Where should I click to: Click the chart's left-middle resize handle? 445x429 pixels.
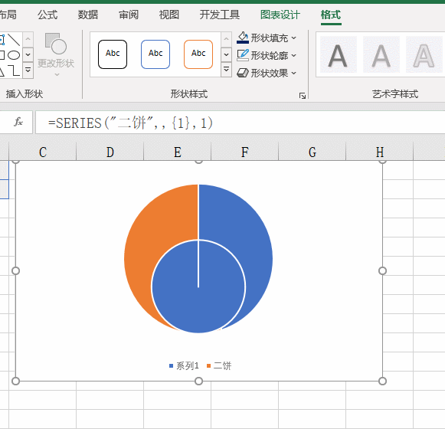point(15,271)
